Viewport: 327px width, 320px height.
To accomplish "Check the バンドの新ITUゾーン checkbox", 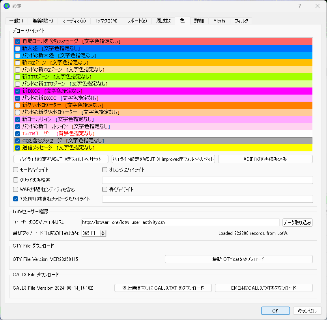I will 17,84.
